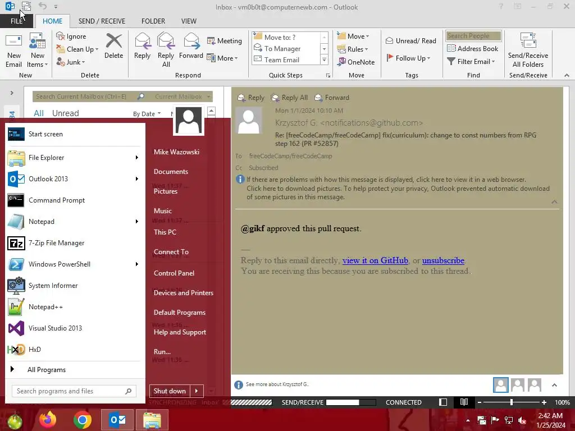
Task: Show All messages filter
Action: click(39, 113)
